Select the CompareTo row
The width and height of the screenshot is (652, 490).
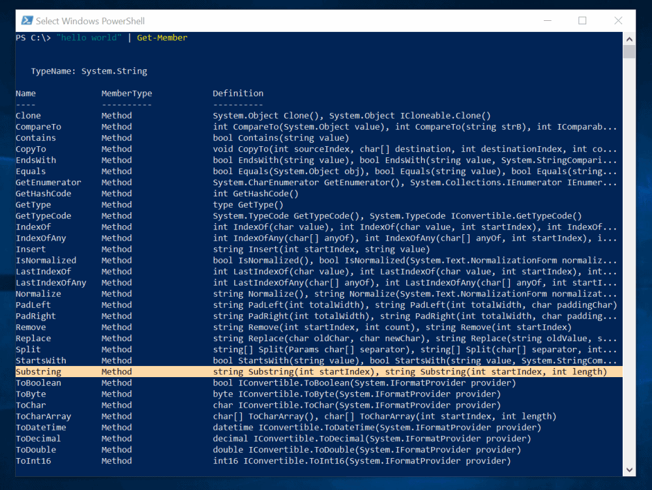[40, 126]
